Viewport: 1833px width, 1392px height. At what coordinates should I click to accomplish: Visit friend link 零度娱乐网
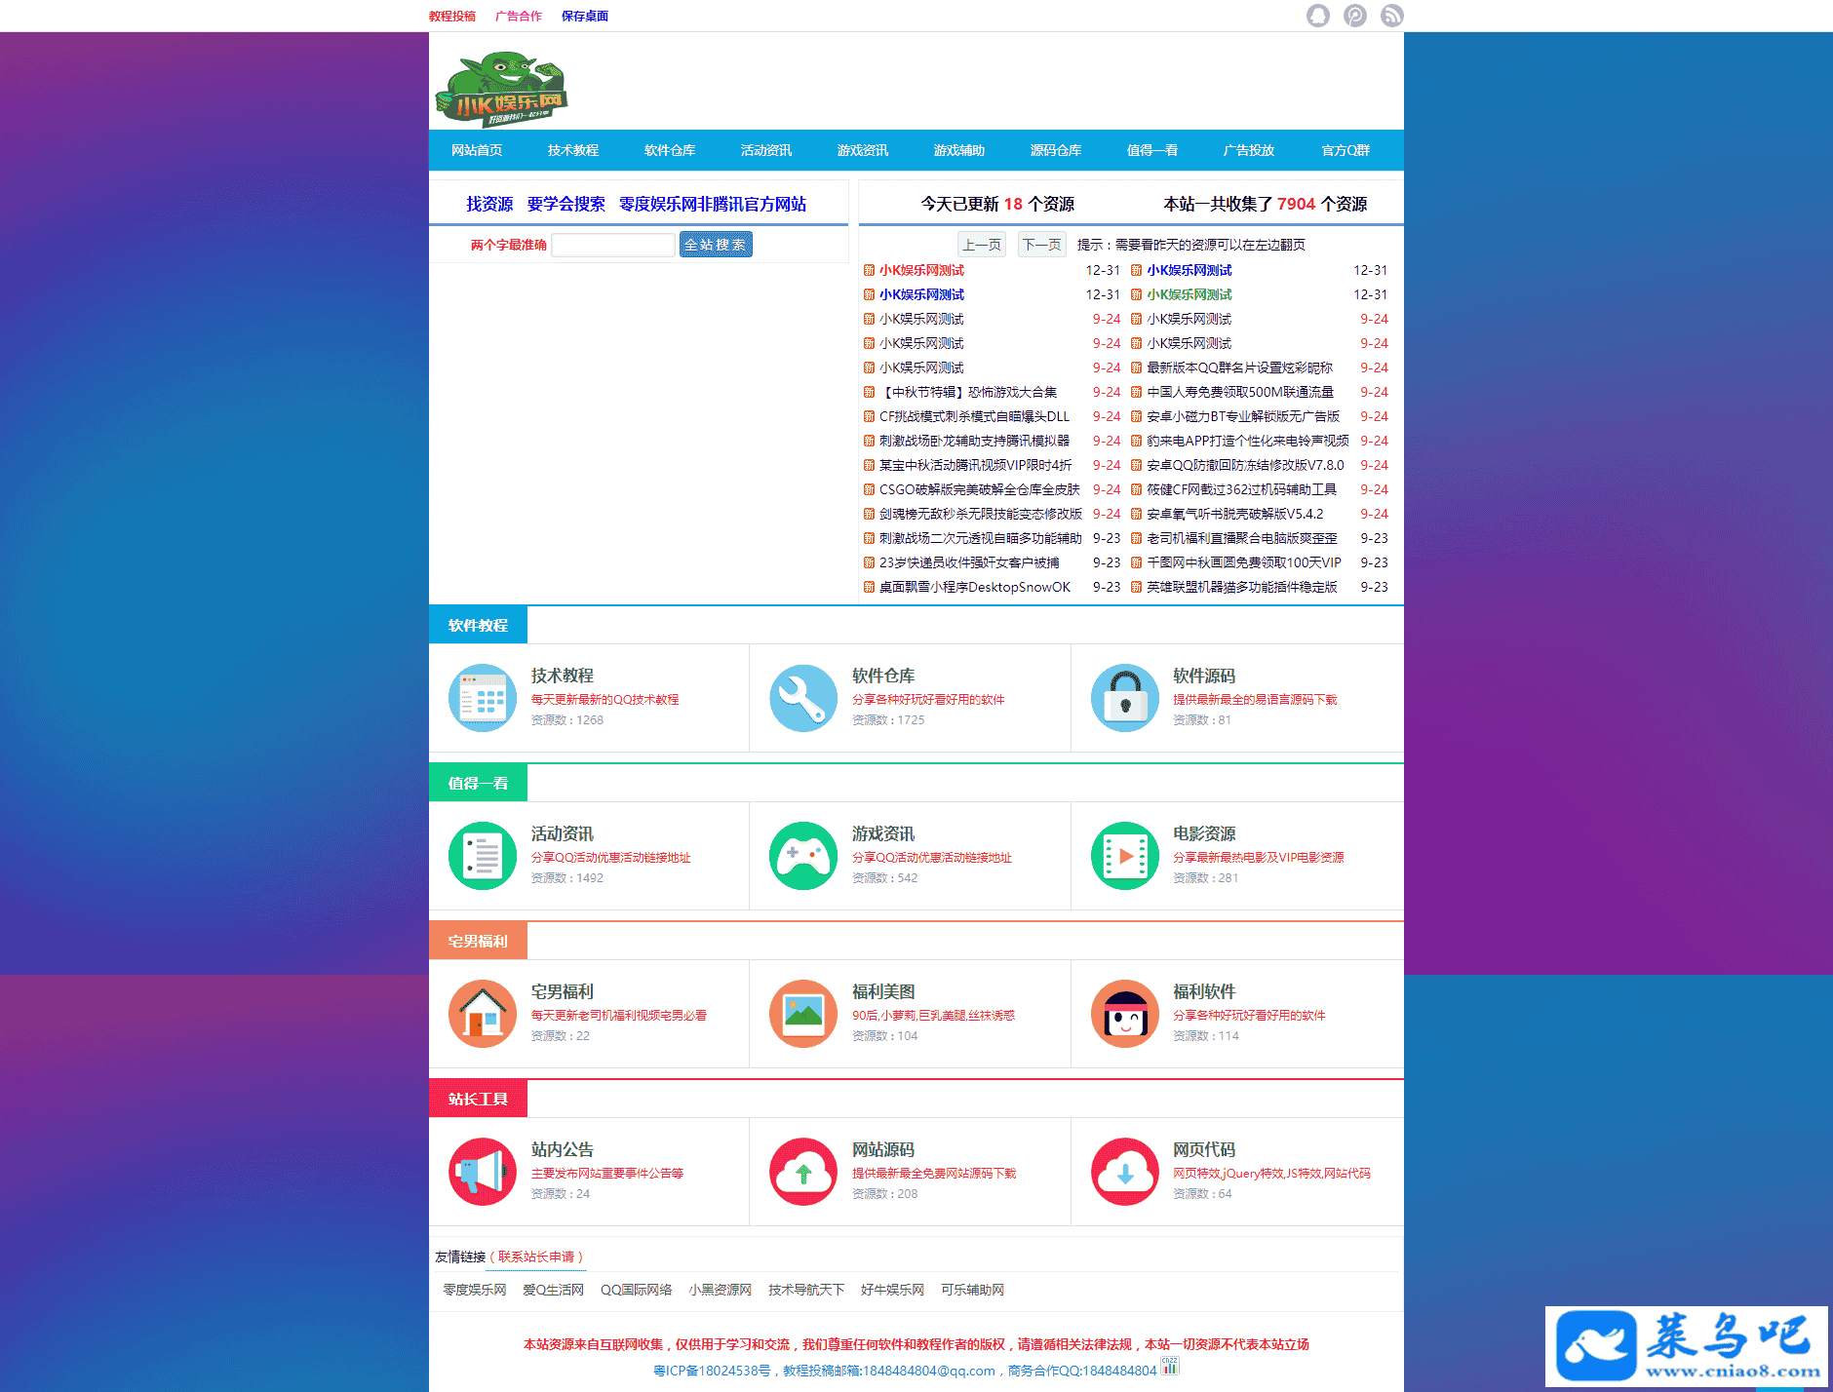[x=475, y=1290]
